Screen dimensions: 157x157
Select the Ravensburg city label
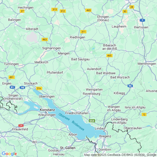tap(91, 94)
